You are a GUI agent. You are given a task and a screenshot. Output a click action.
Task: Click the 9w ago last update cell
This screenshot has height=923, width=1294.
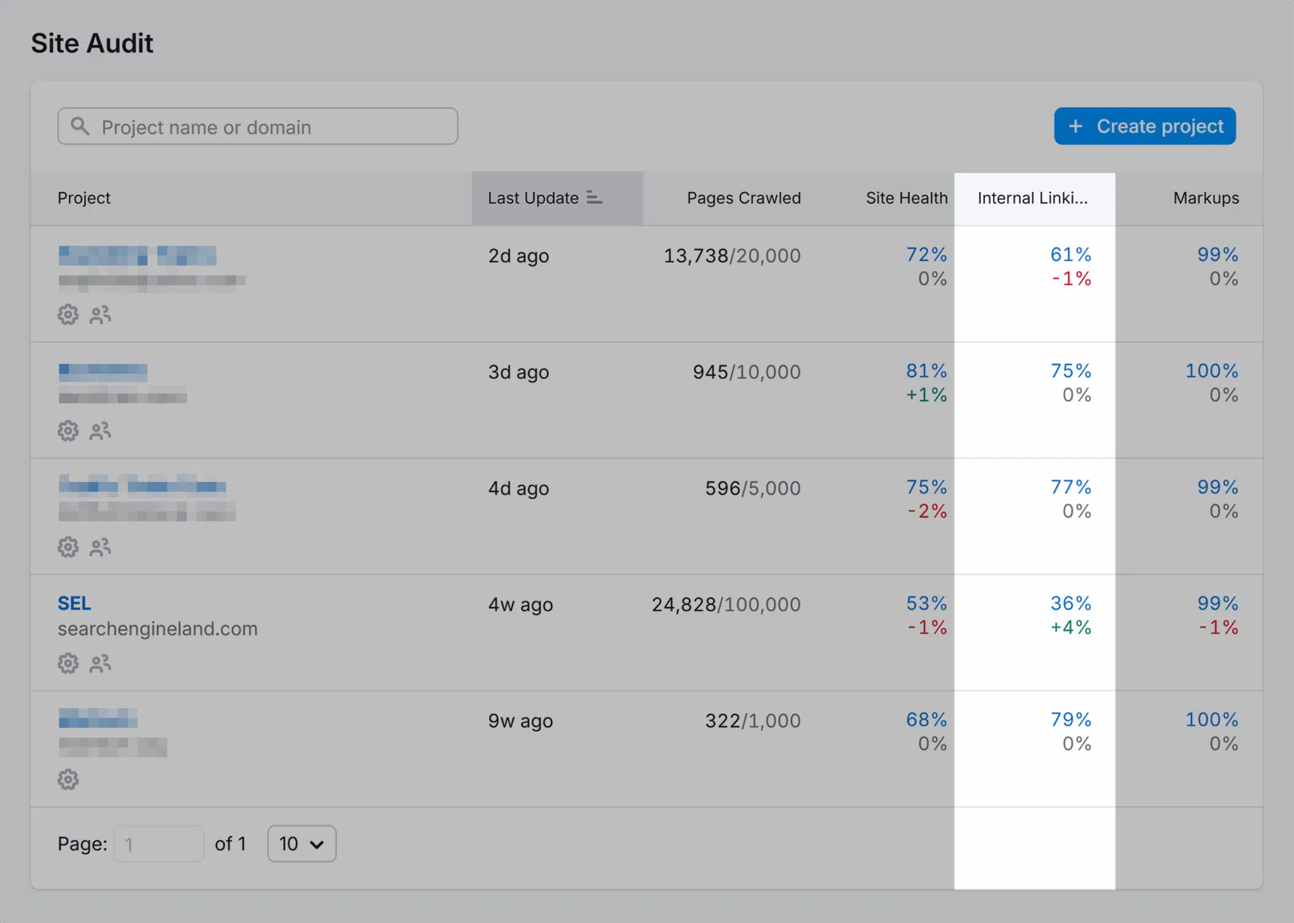tap(521, 721)
